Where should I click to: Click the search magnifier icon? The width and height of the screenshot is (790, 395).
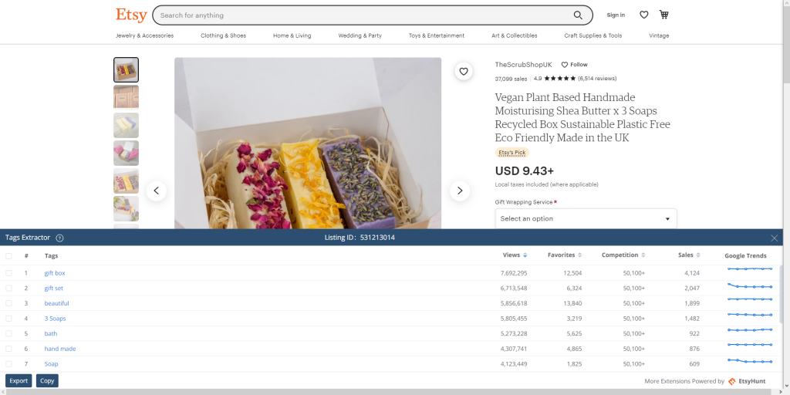point(578,15)
